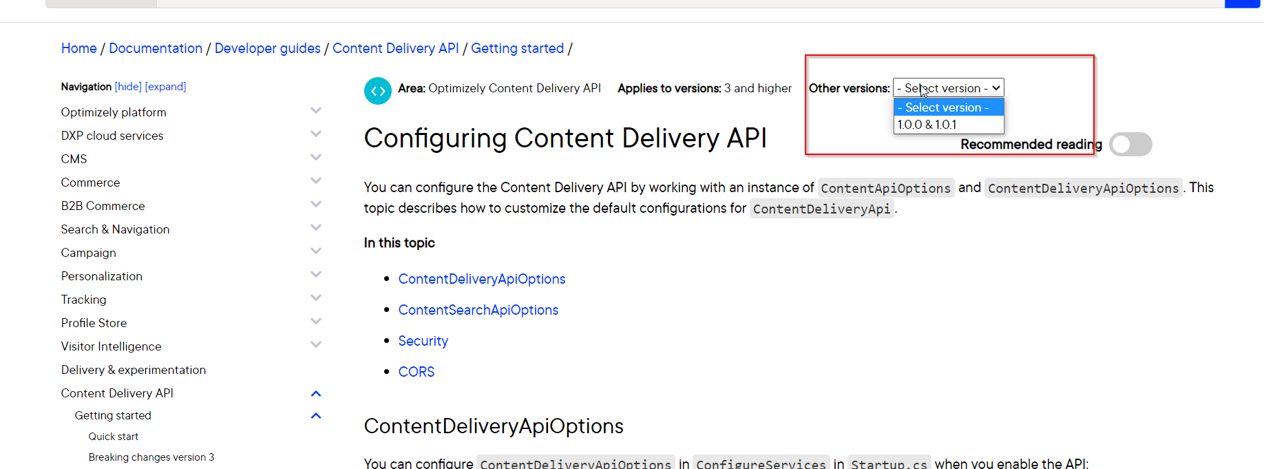Expand the Commerce section chevron
The image size is (1264, 469).
pos(316,181)
